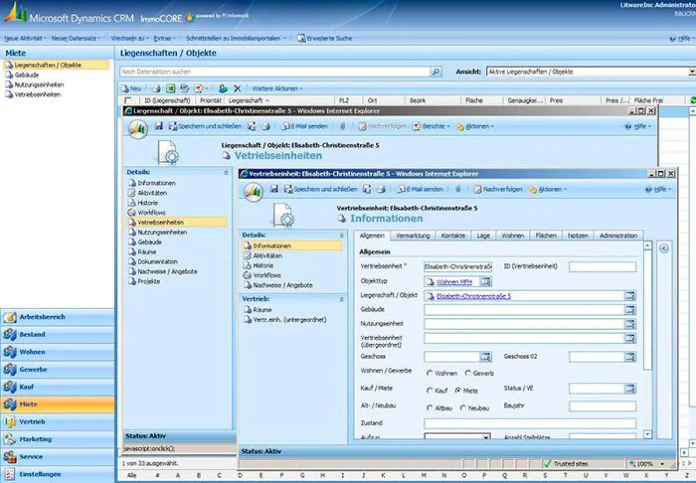Open the Aufzug dropdown list
696x483 pixels.
(x=486, y=437)
